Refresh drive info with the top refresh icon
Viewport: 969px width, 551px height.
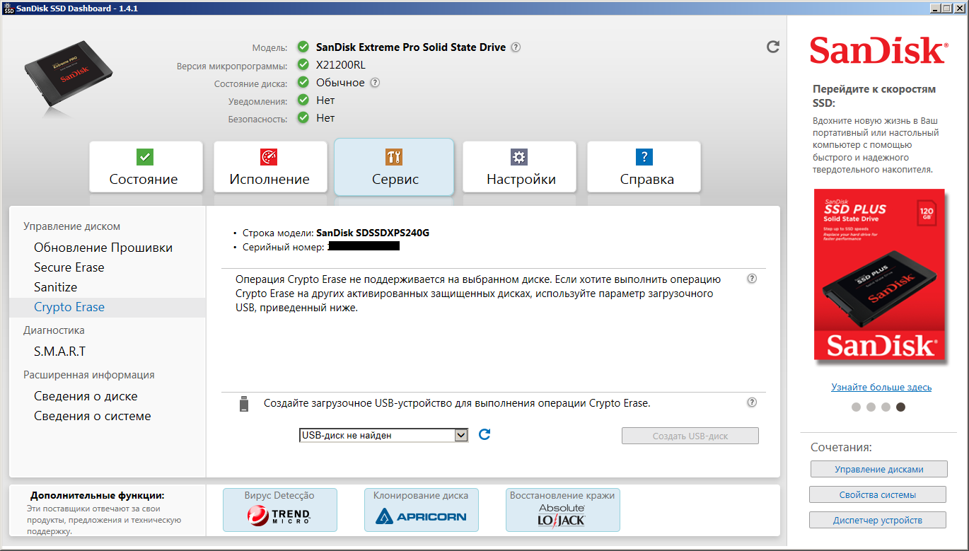(773, 47)
